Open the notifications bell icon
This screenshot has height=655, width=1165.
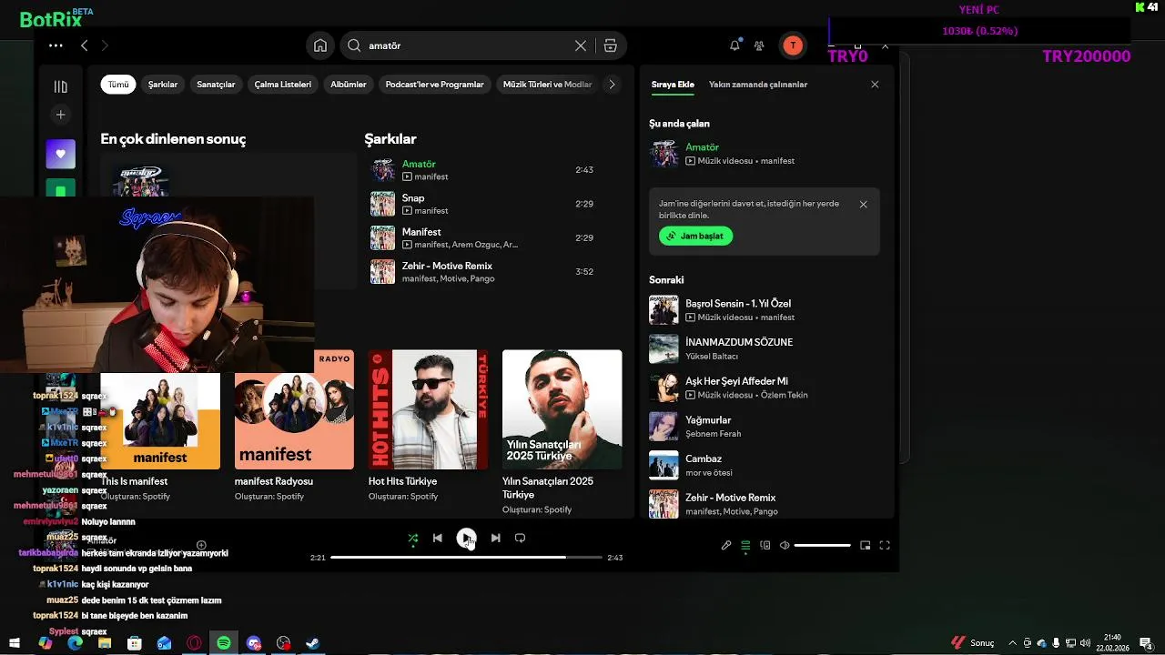pos(734,45)
